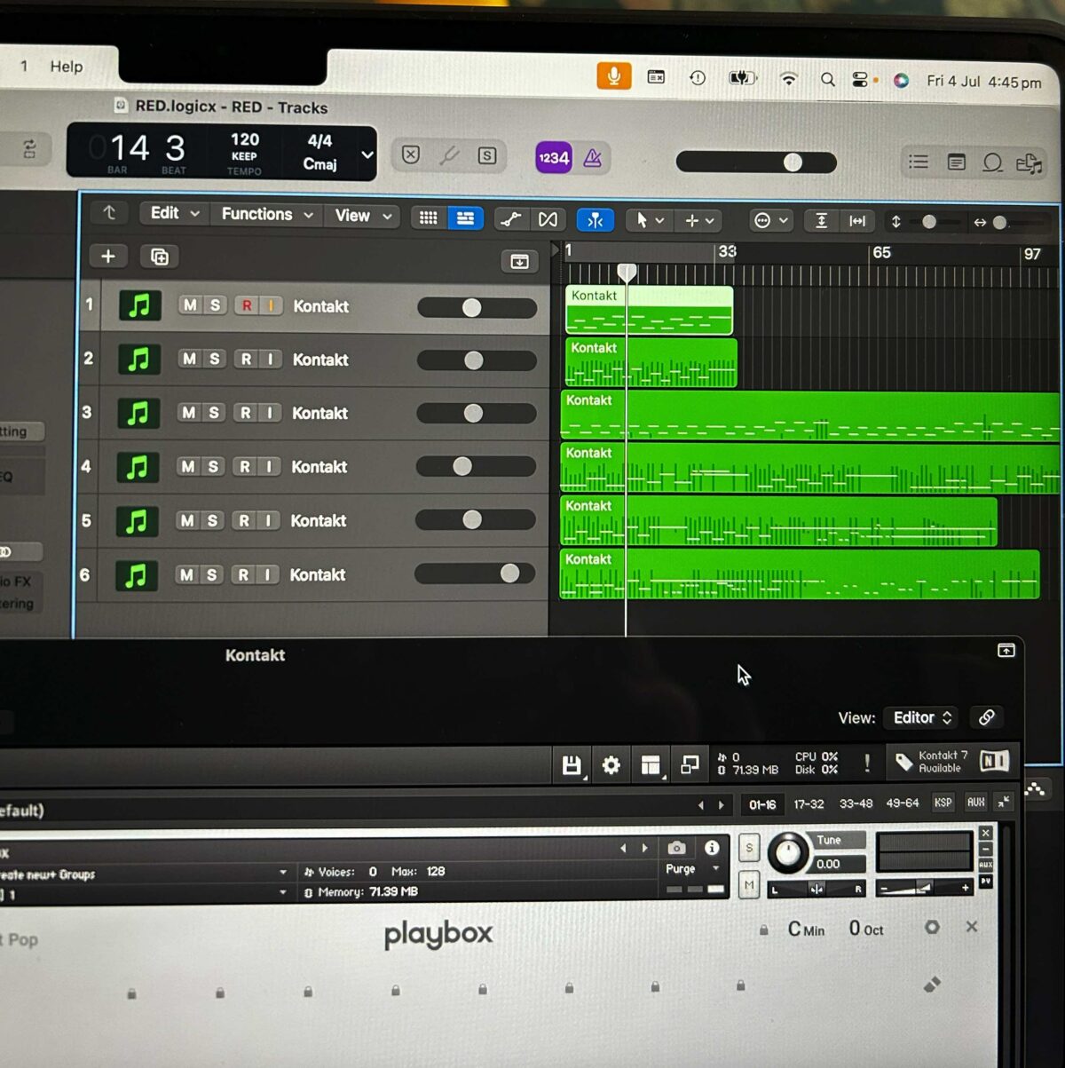Click the Kontakt save floppy disk icon
Image resolution: width=1065 pixels, height=1068 pixels.
[572, 764]
